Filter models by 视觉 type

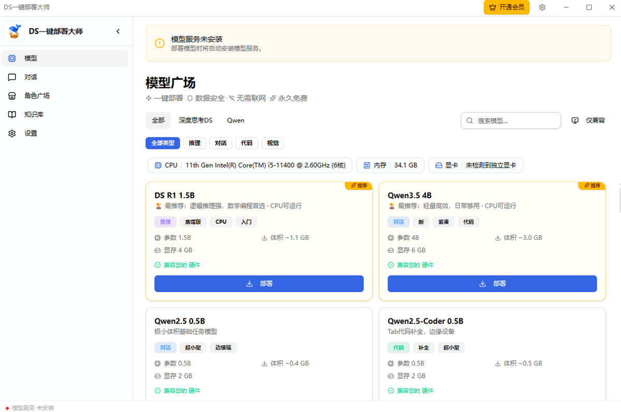pos(273,143)
